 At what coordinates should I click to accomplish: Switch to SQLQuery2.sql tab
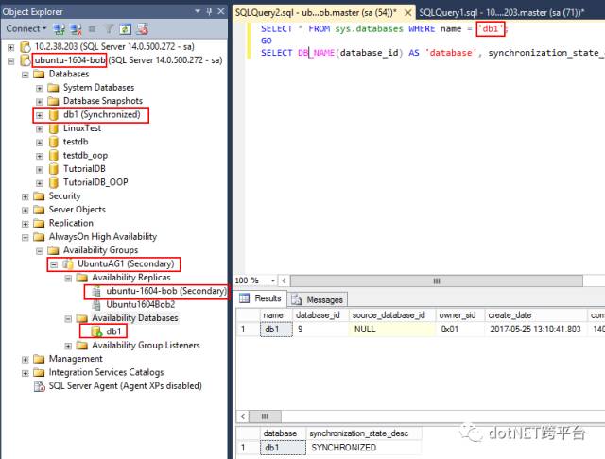tap(316, 12)
